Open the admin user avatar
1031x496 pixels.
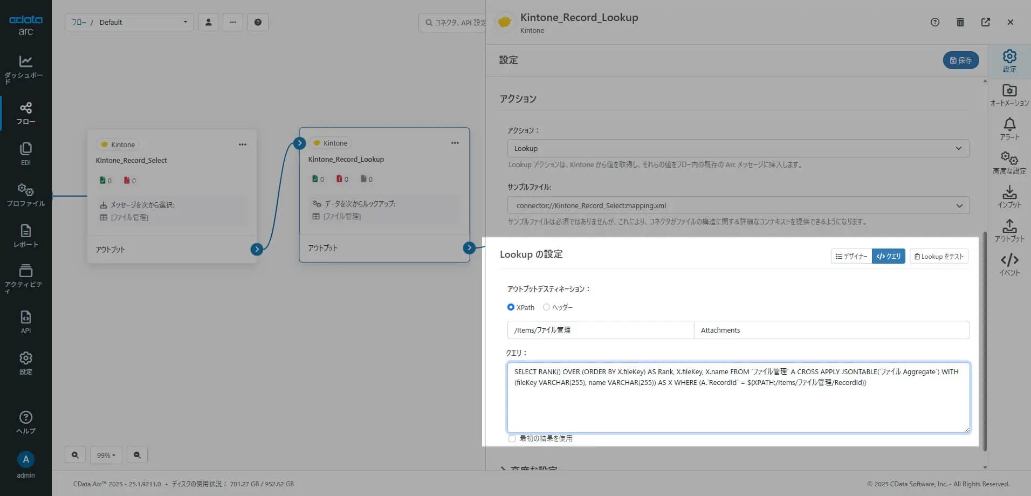pyautogui.click(x=25, y=459)
